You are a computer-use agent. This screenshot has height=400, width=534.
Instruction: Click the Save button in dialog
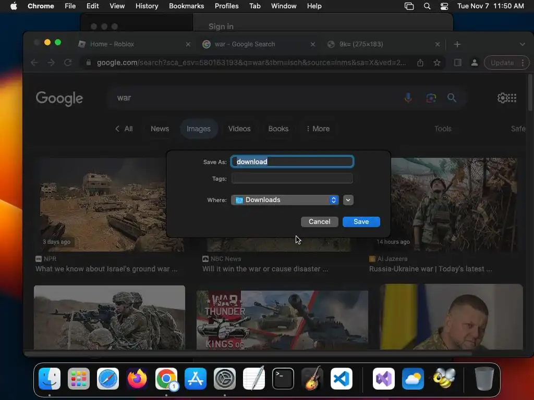pos(361,222)
